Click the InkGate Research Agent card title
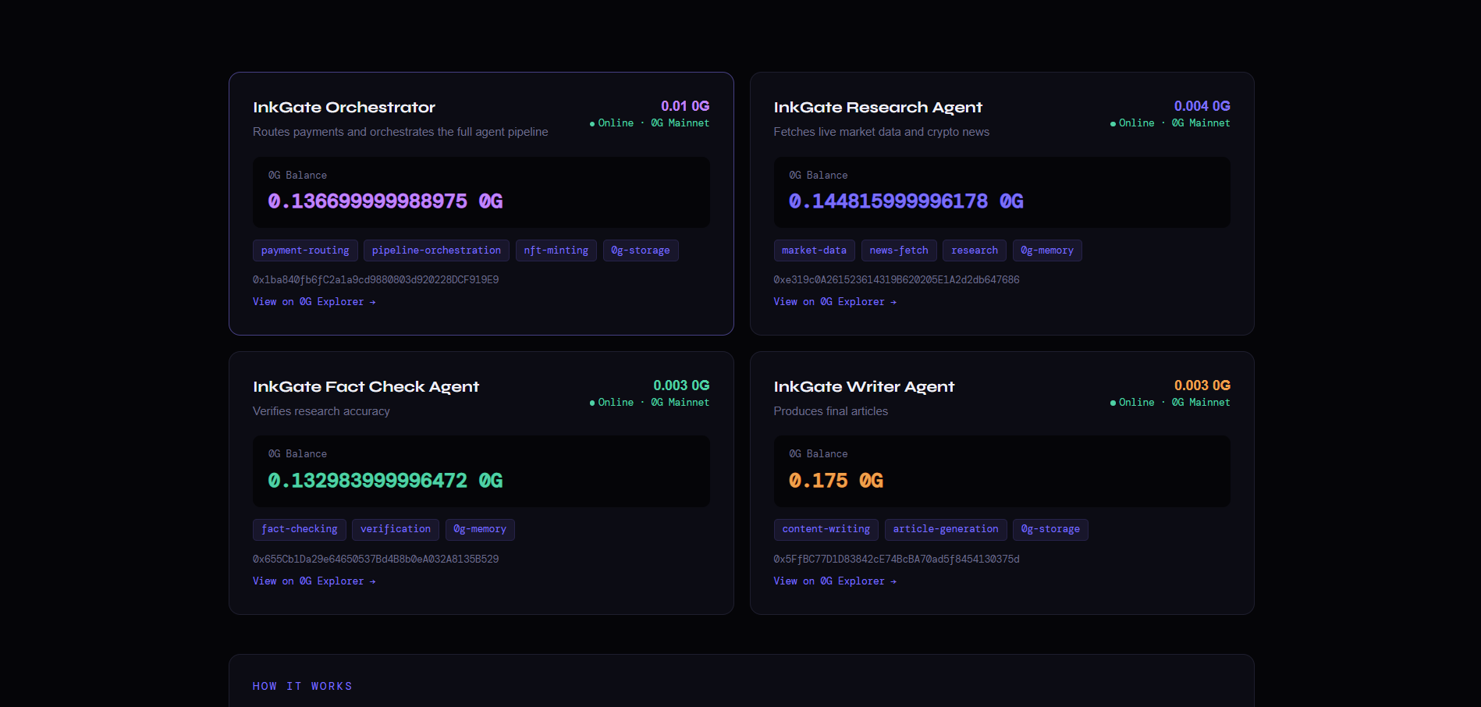1481x707 pixels. (x=878, y=108)
